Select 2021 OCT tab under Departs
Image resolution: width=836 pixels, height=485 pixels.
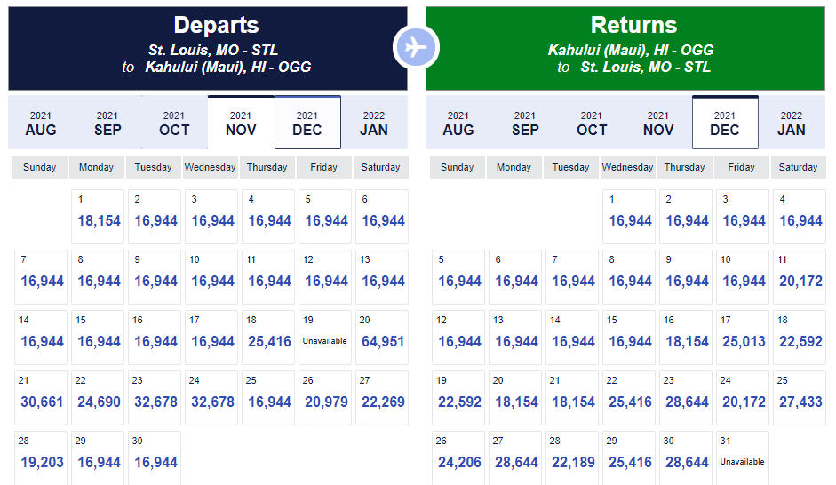pos(174,123)
